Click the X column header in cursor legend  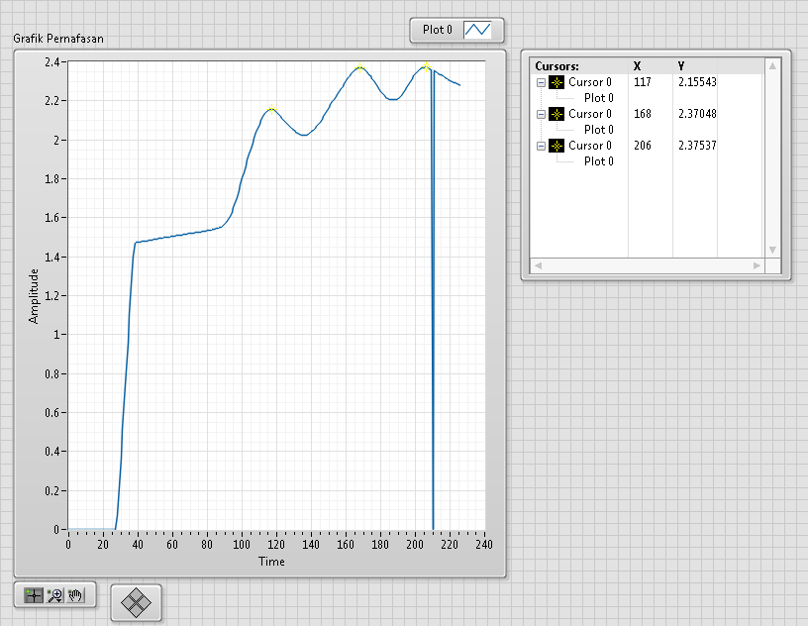click(637, 66)
